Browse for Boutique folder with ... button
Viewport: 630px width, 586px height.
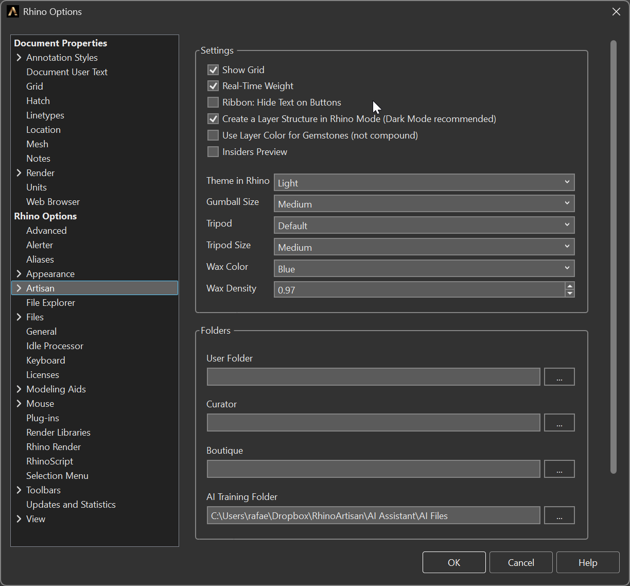(x=559, y=469)
